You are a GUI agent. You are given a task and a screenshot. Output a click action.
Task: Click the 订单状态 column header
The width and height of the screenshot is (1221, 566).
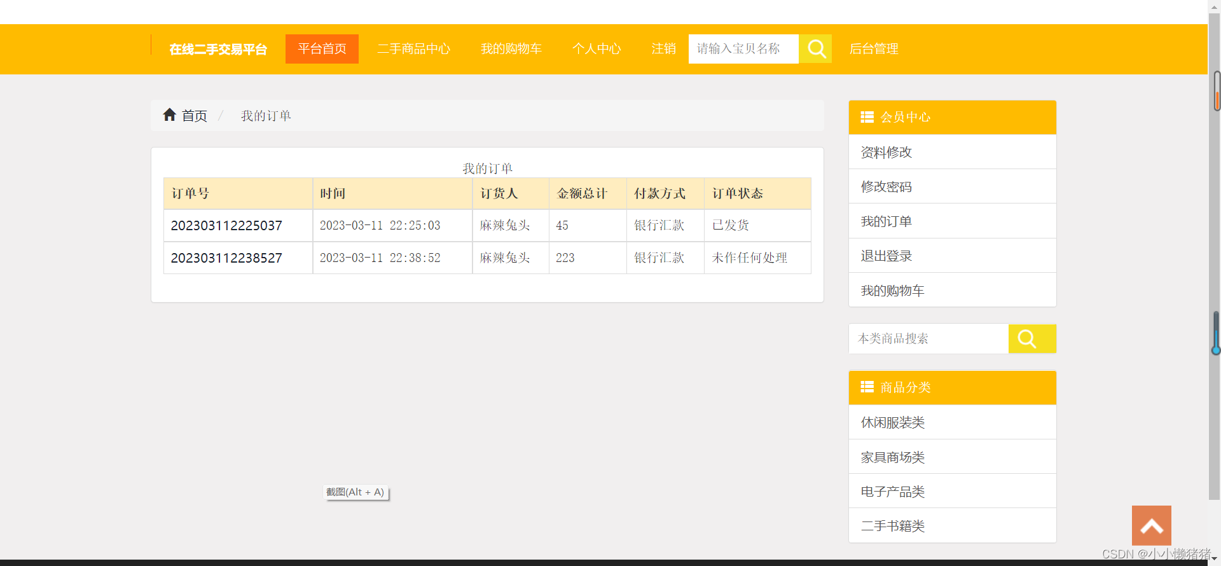click(x=757, y=193)
